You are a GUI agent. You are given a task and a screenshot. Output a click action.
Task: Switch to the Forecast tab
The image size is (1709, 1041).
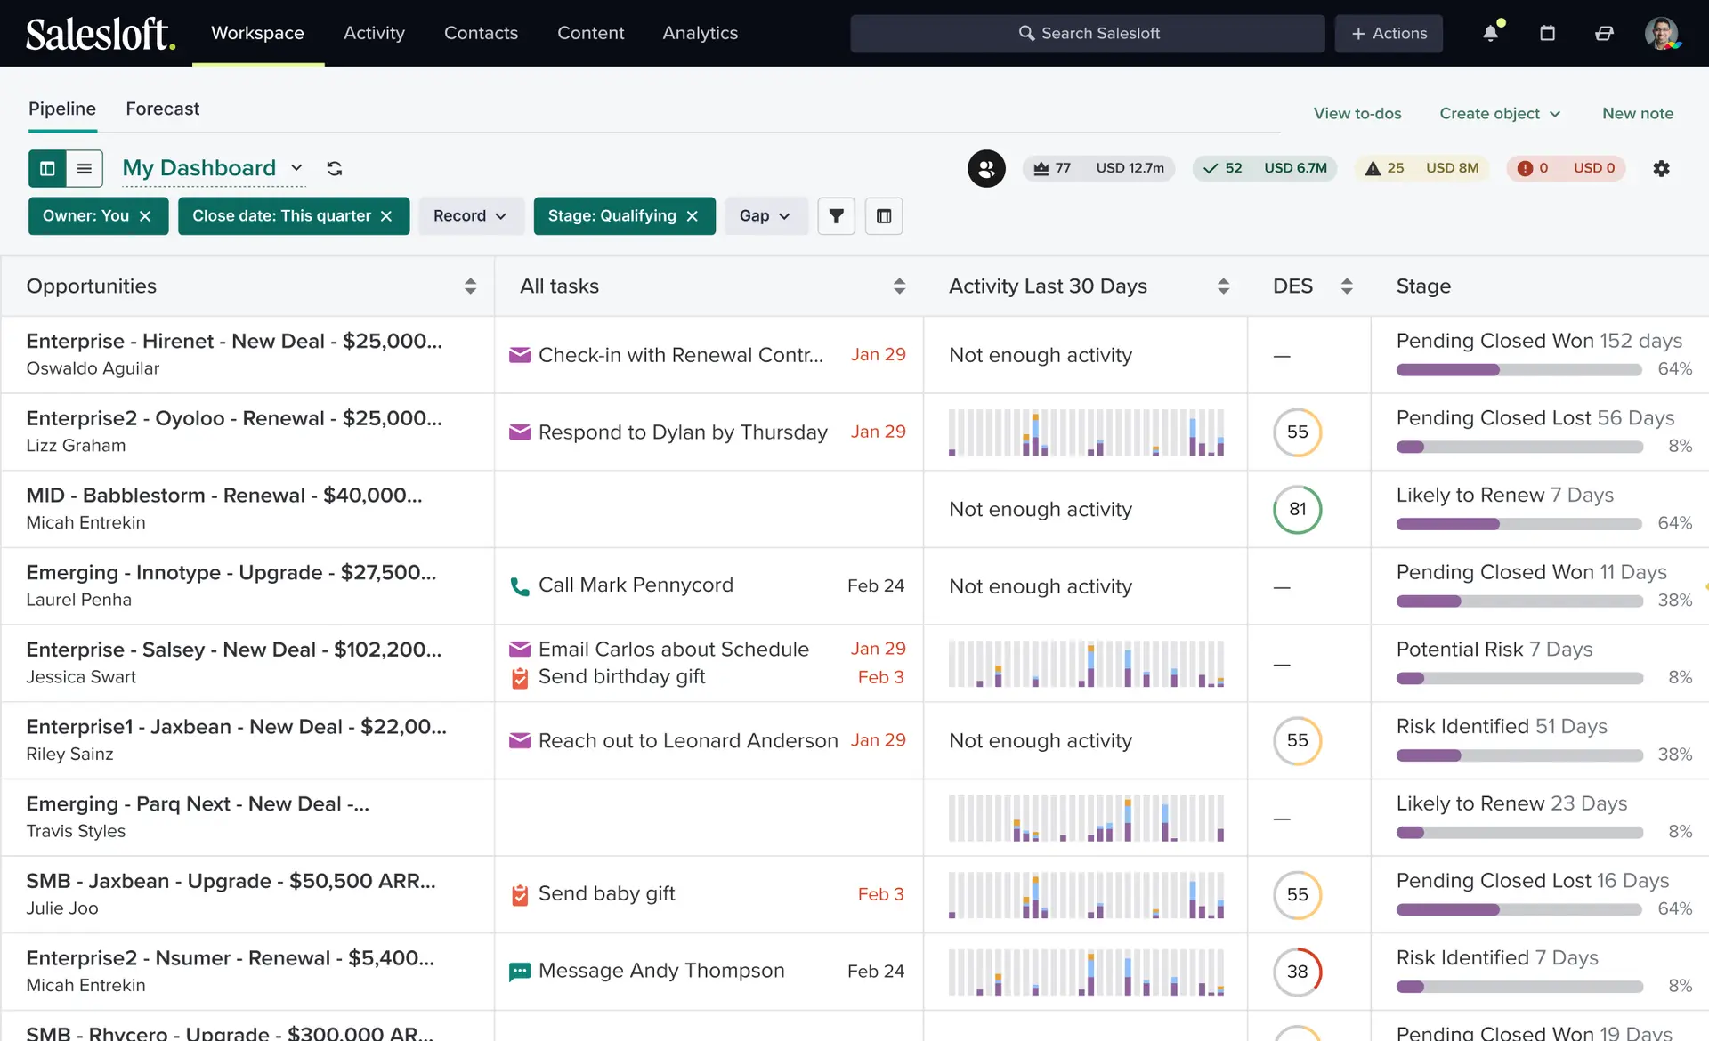pos(163,109)
